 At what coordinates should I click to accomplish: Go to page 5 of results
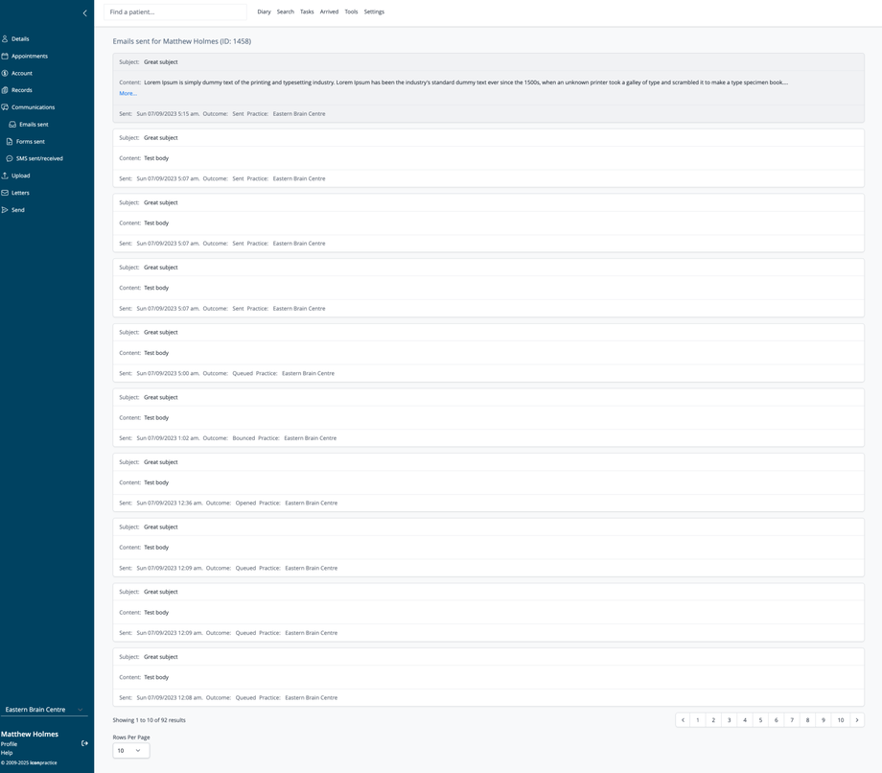[760, 720]
